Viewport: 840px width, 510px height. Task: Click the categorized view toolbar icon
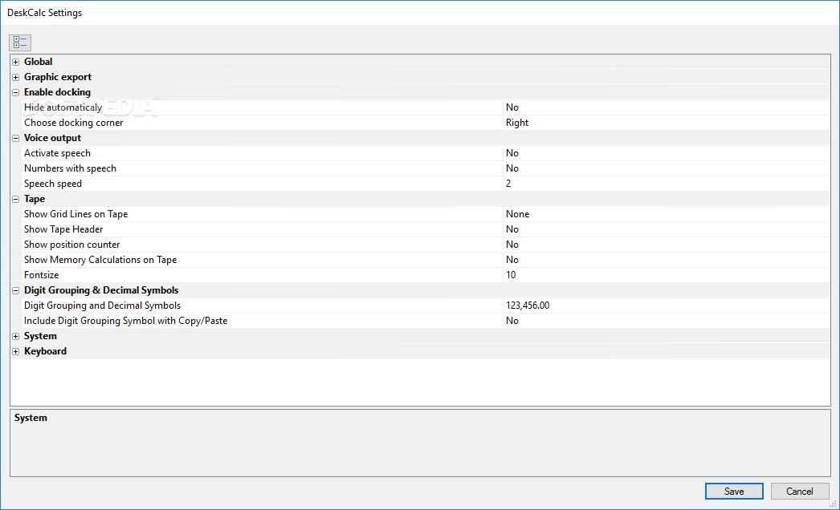[x=20, y=42]
